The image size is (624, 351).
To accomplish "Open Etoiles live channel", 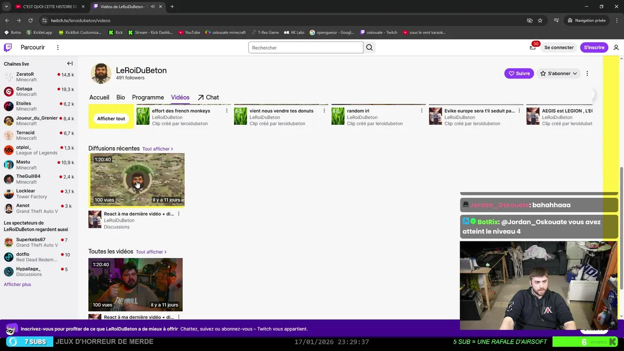I will coord(39,106).
